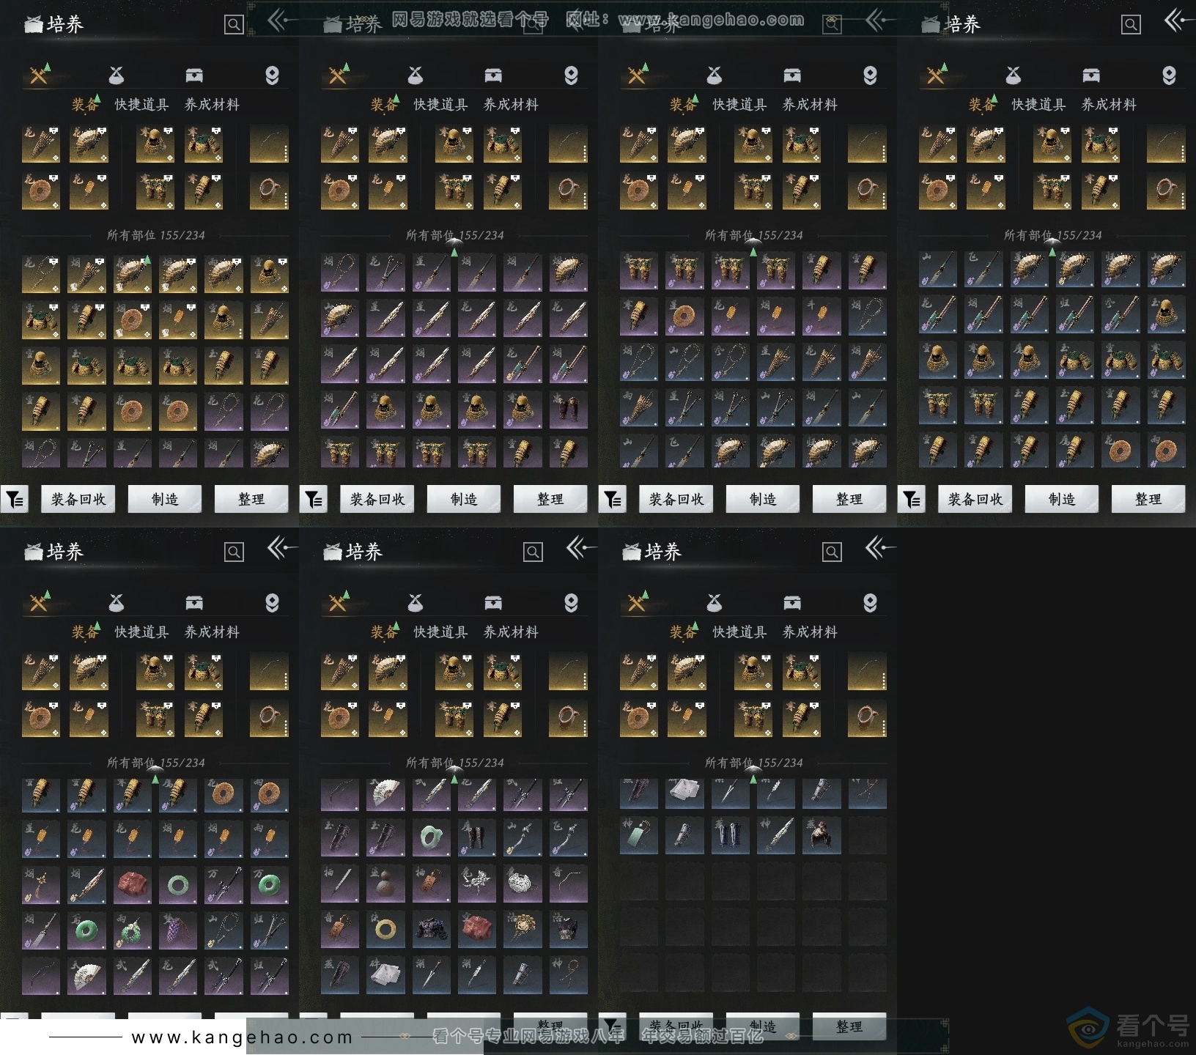Select gem category icon in bottom-right panel

pos(870,602)
